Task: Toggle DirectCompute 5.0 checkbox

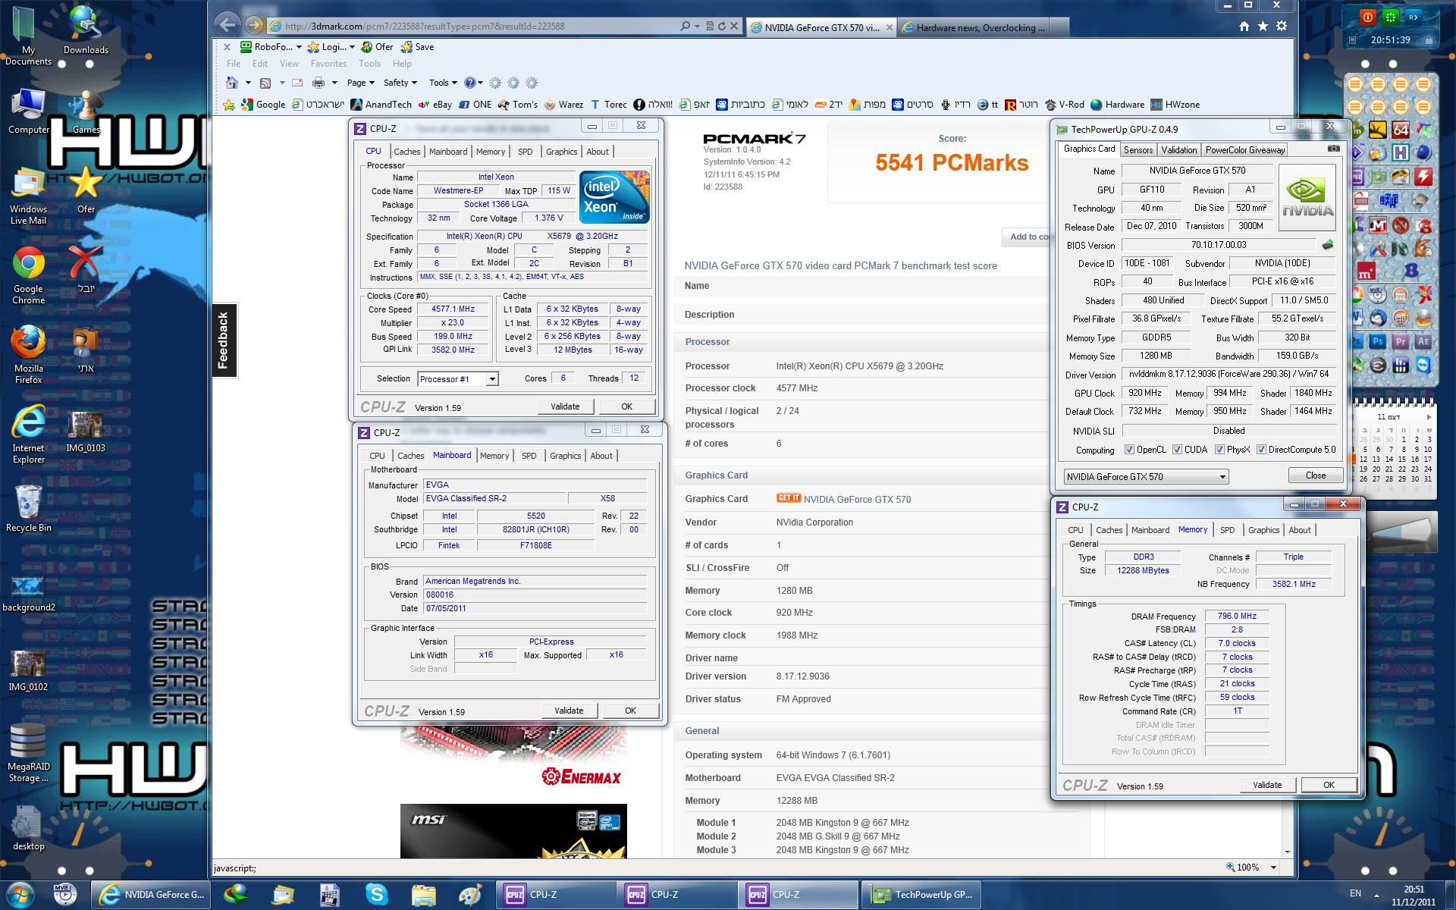Action: coord(1261,450)
